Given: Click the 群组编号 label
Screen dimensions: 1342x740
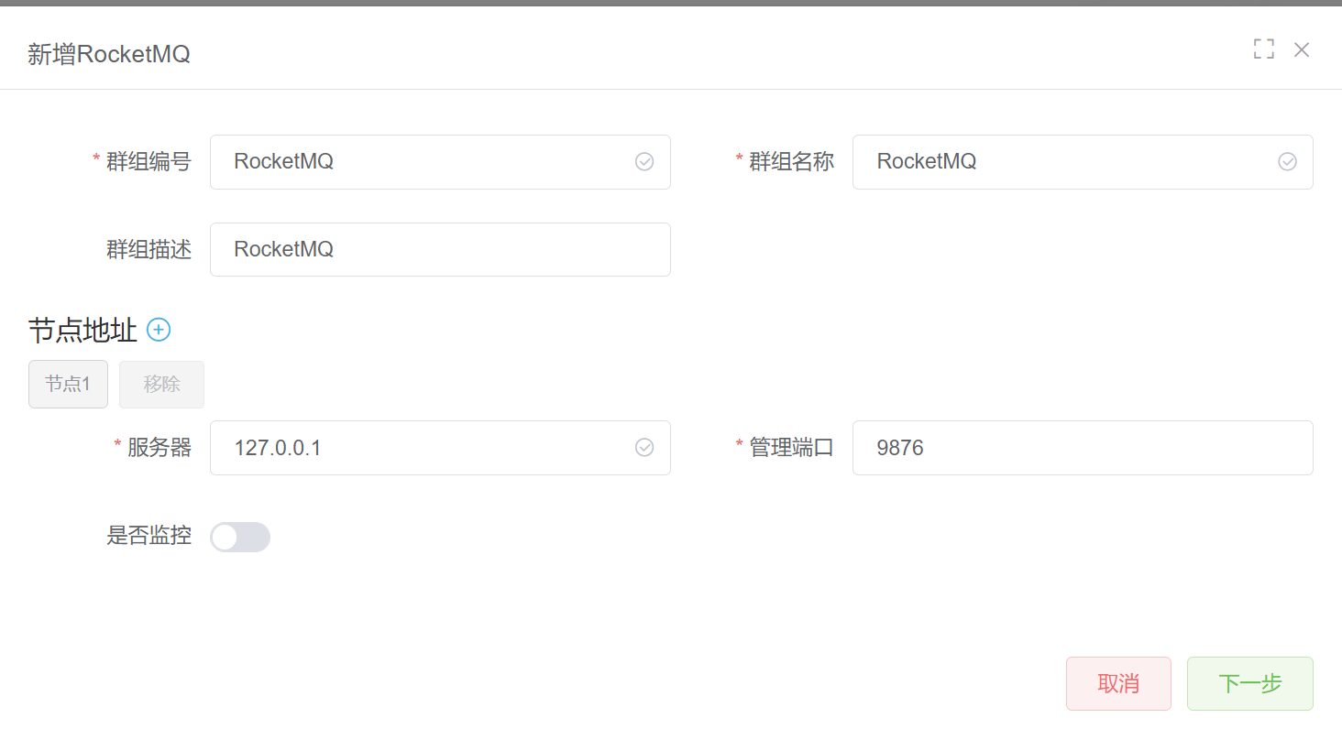Looking at the screenshot, I should [x=148, y=162].
